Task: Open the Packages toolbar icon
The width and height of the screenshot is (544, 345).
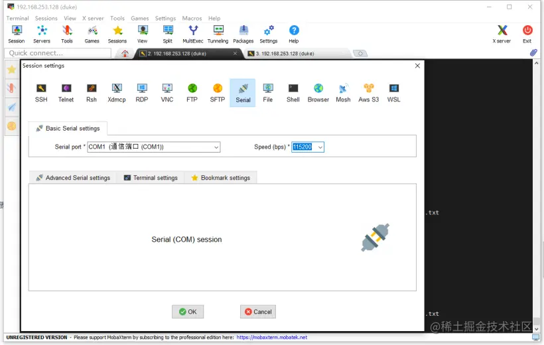Action: (243, 34)
